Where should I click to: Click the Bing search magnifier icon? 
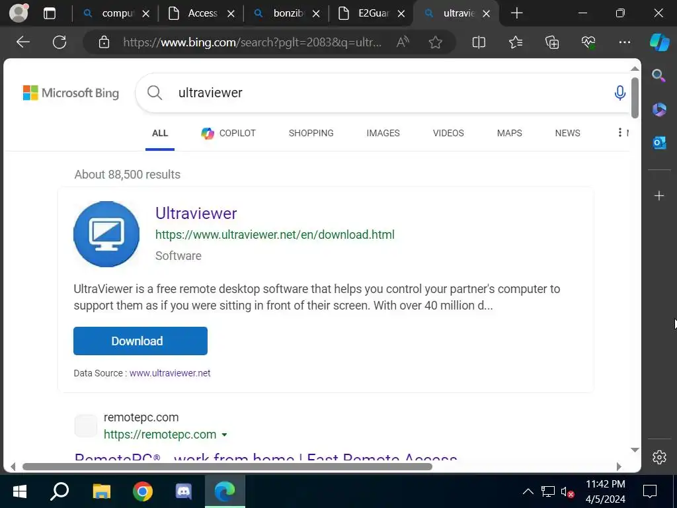(155, 93)
